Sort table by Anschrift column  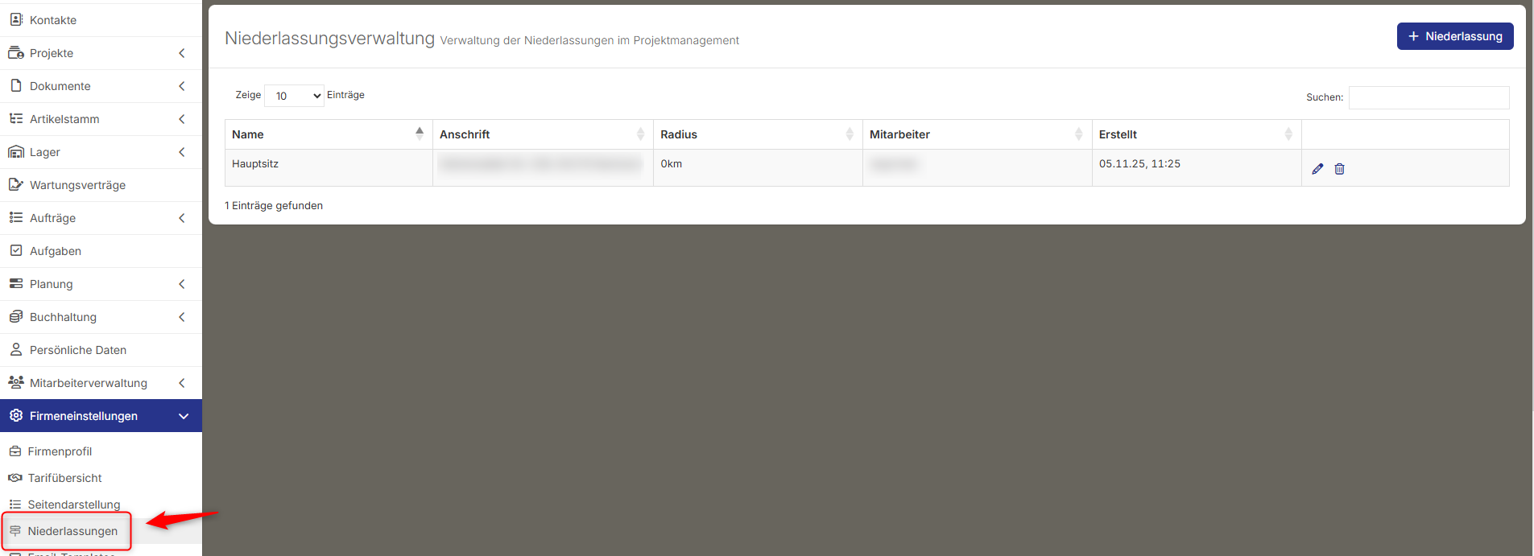tap(543, 134)
